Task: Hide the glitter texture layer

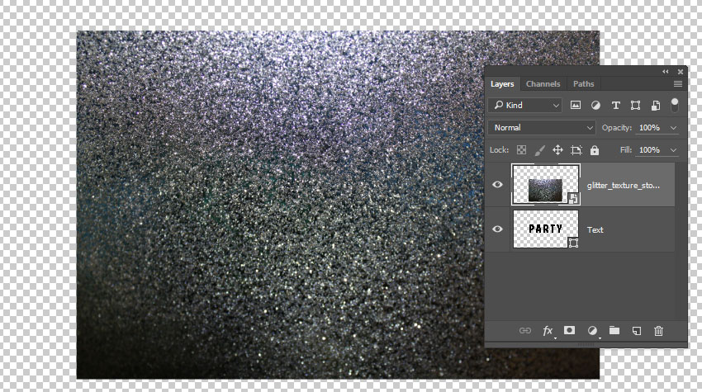Action: pos(497,185)
